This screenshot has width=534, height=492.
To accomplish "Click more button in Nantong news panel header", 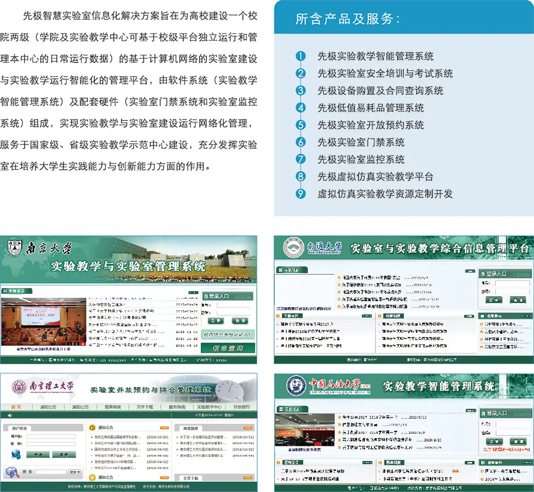I will pos(470,271).
